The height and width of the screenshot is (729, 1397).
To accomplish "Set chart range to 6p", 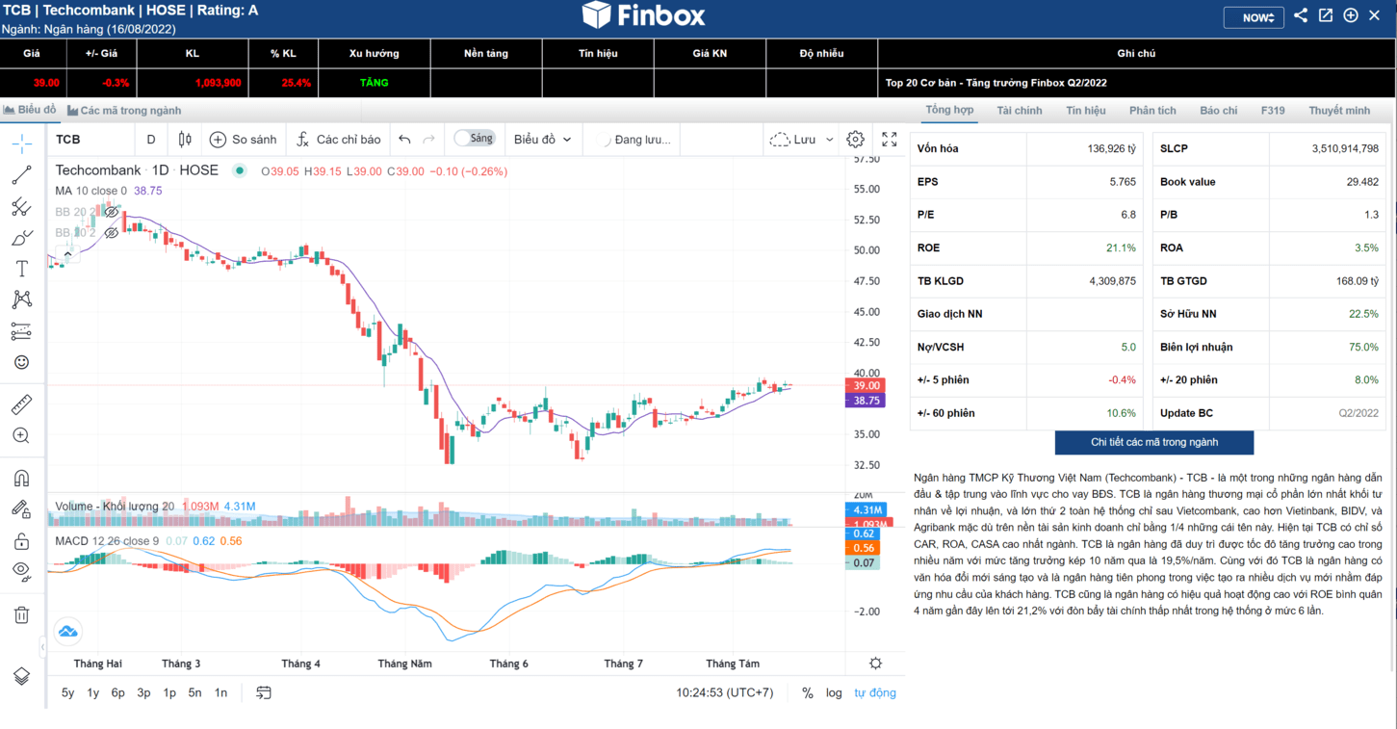I will click(x=118, y=692).
